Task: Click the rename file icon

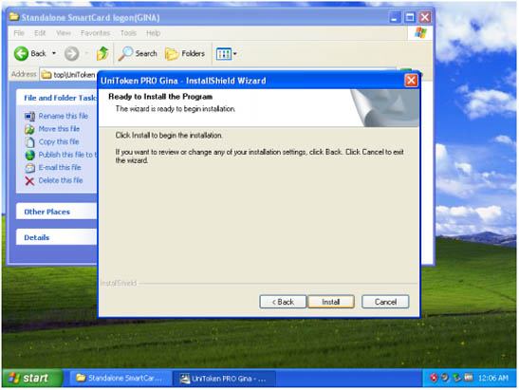Action: click(x=29, y=116)
